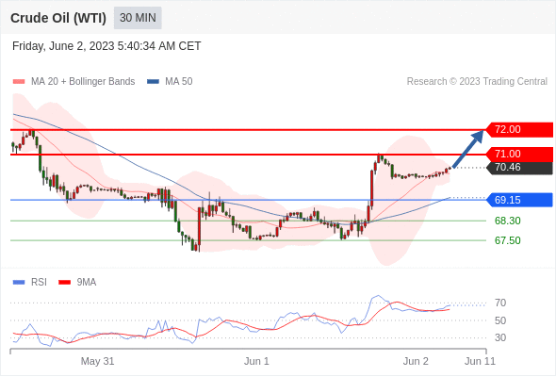
Task: Click the 9MA legend red swatch
Action: [64, 283]
